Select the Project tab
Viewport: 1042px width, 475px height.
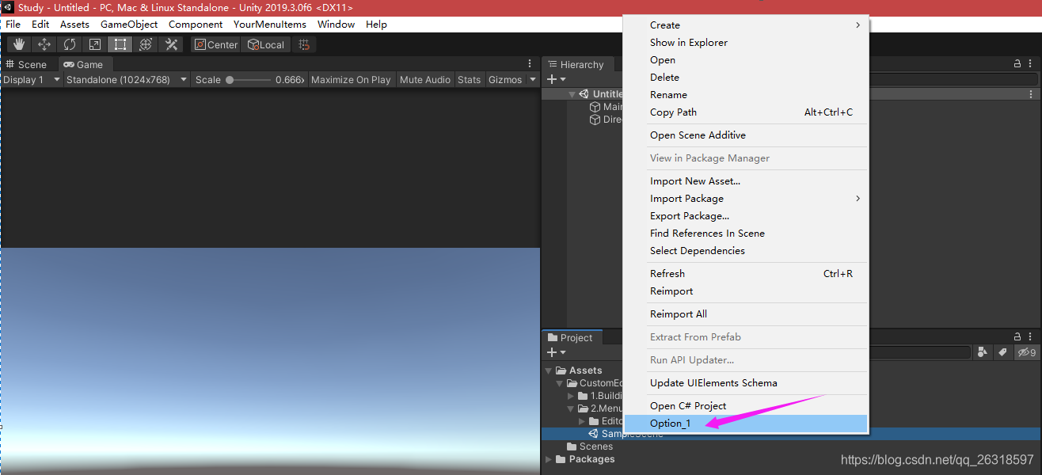(571, 337)
